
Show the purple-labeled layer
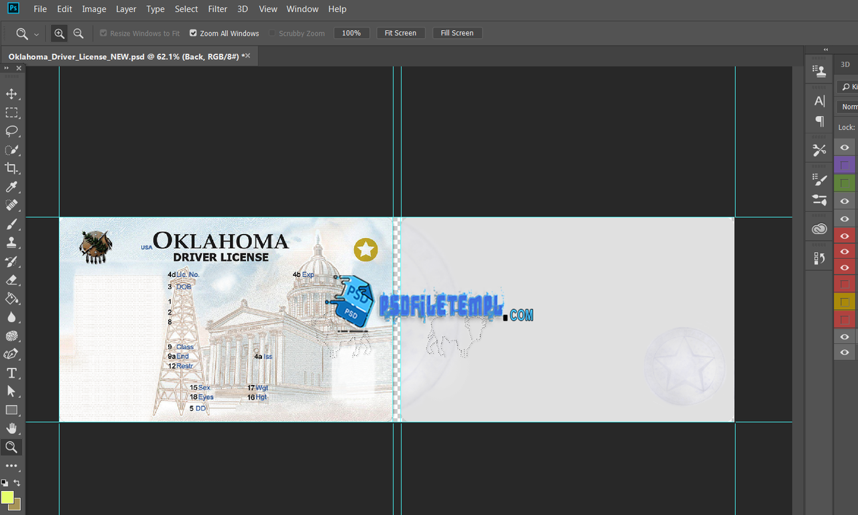tap(845, 165)
